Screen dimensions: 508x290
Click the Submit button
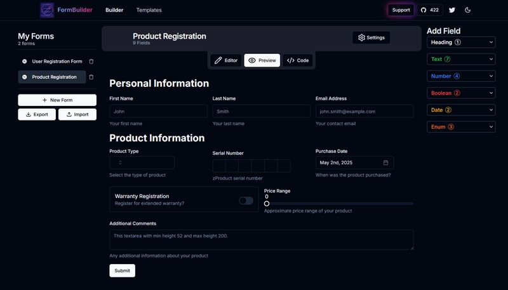122,270
